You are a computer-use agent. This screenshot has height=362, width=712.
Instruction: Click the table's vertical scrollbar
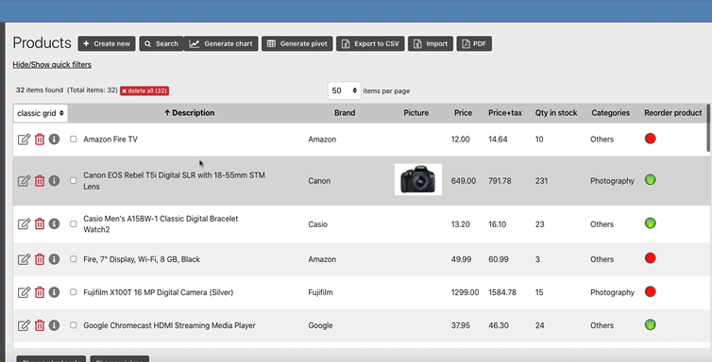708,128
